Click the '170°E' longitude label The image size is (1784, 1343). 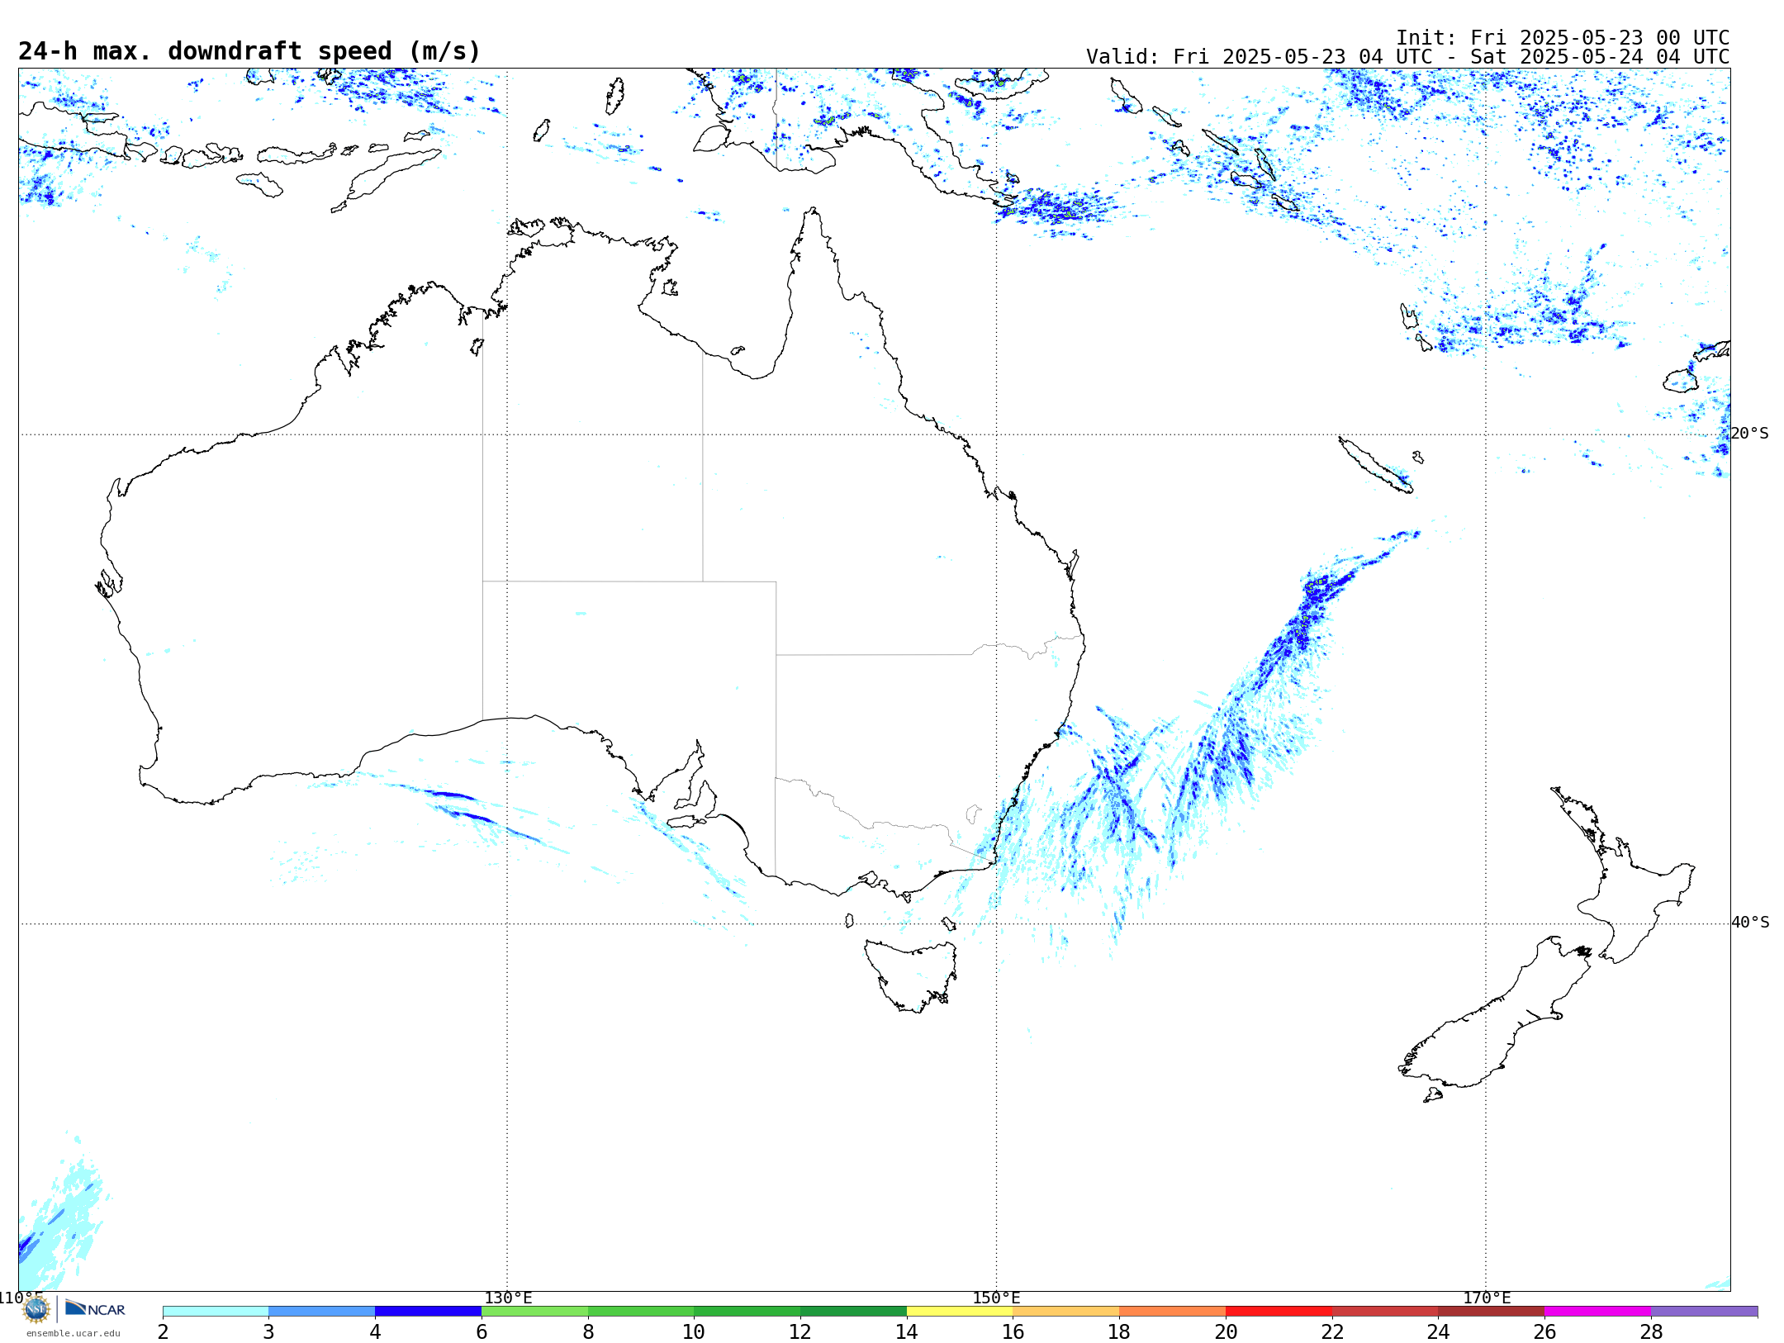pos(1487,1298)
